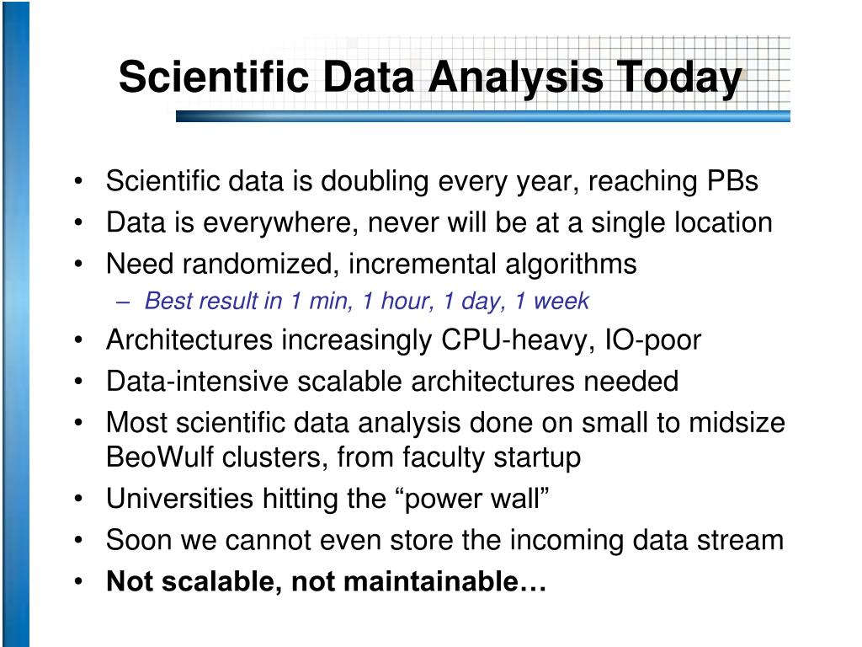Click the grid pattern behind the title
This screenshot has height=647, width=862.
[767, 72]
